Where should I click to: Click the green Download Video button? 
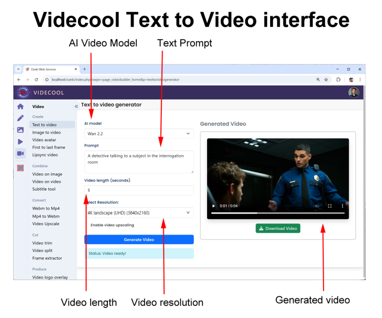tap(278, 228)
